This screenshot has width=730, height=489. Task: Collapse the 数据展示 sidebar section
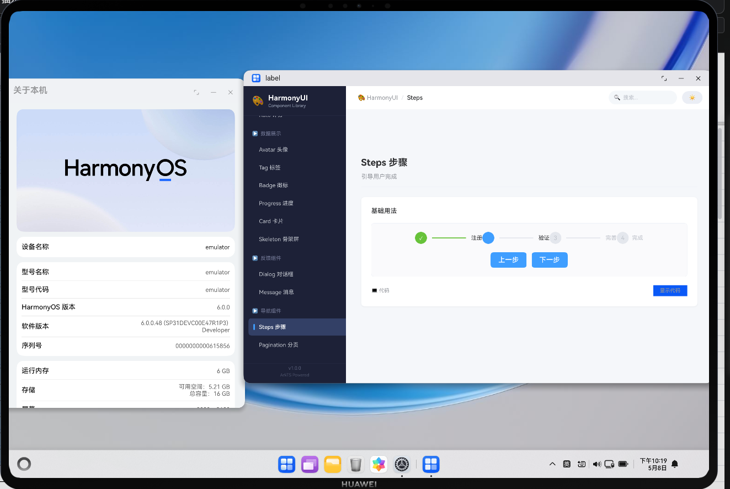click(x=266, y=134)
